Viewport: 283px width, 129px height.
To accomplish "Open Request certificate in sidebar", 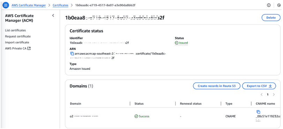I will (18, 36).
